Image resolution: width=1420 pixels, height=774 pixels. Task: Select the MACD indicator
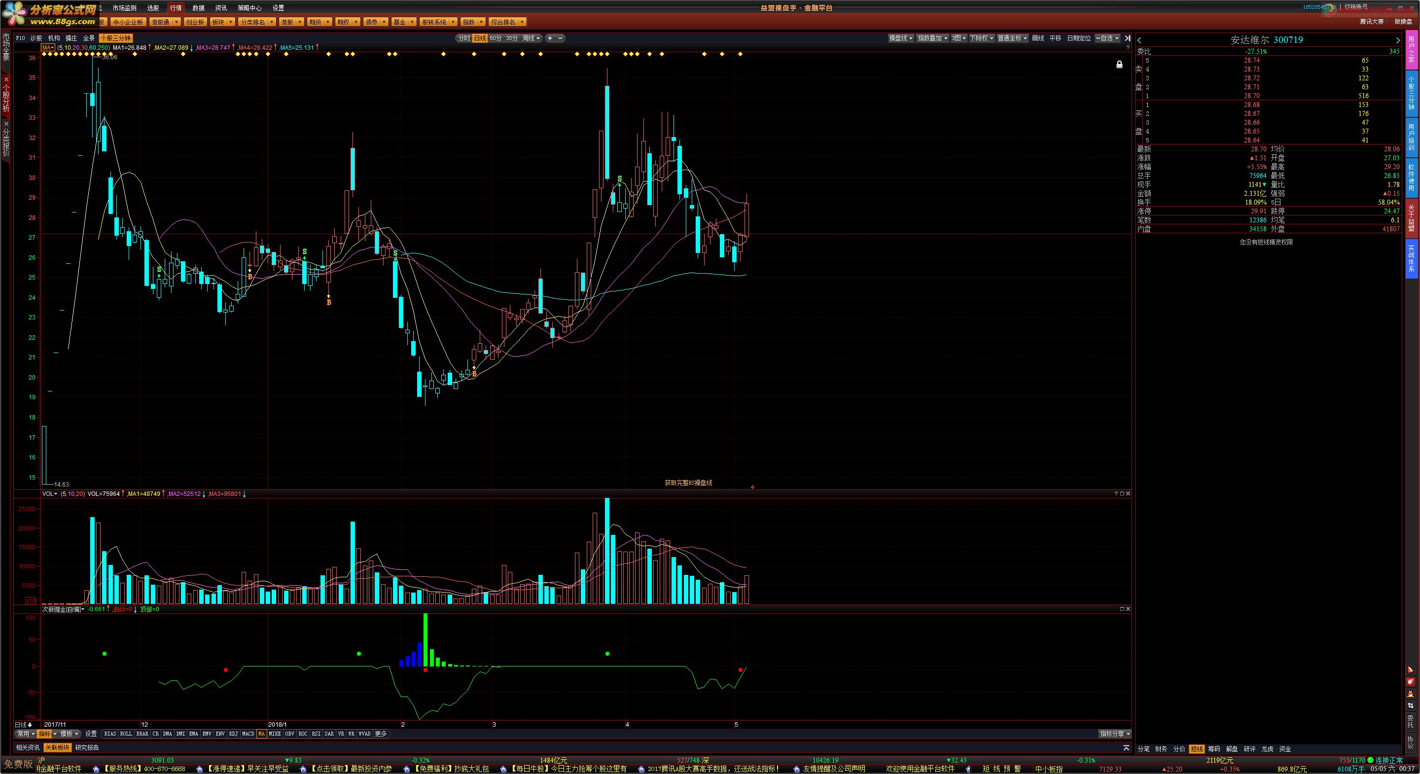point(248,734)
